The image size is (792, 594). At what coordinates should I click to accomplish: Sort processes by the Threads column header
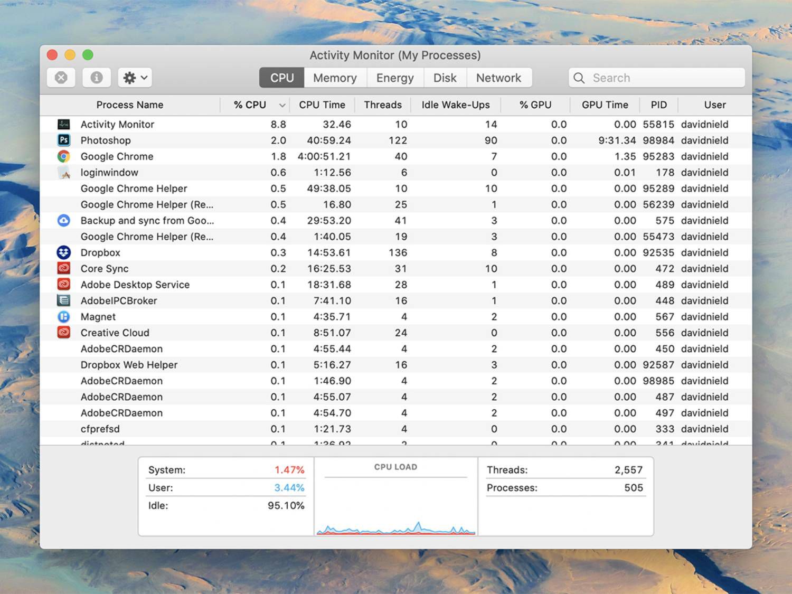(382, 105)
